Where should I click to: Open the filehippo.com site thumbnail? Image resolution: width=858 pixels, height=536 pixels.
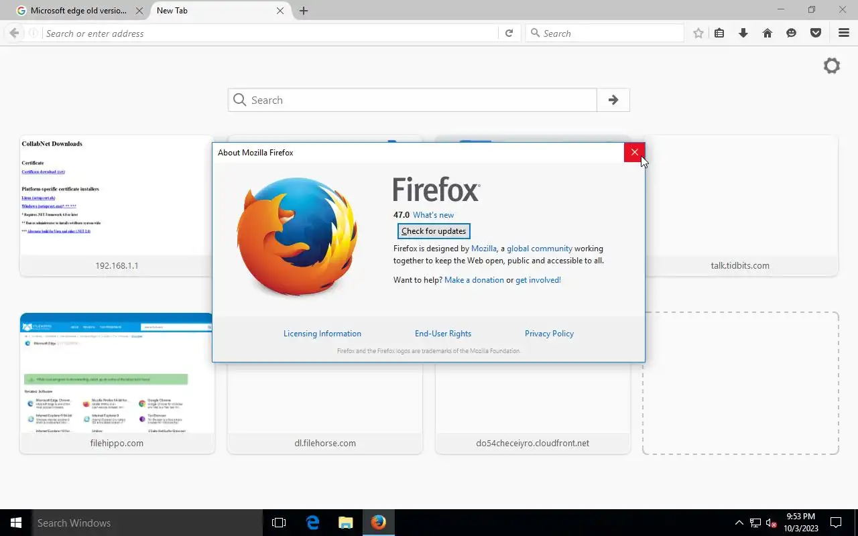click(117, 383)
